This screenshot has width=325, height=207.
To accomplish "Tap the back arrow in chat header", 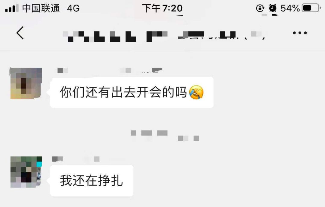I will click(x=20, y=33).
